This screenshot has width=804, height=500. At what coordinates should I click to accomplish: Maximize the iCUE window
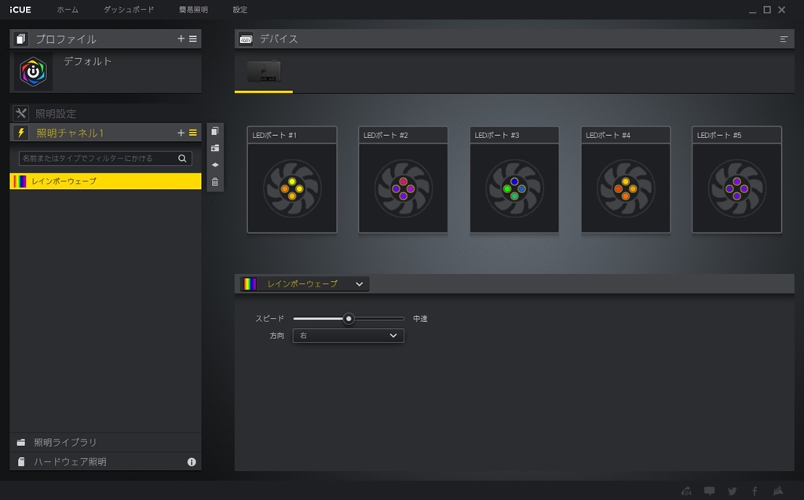coord(767,9)
